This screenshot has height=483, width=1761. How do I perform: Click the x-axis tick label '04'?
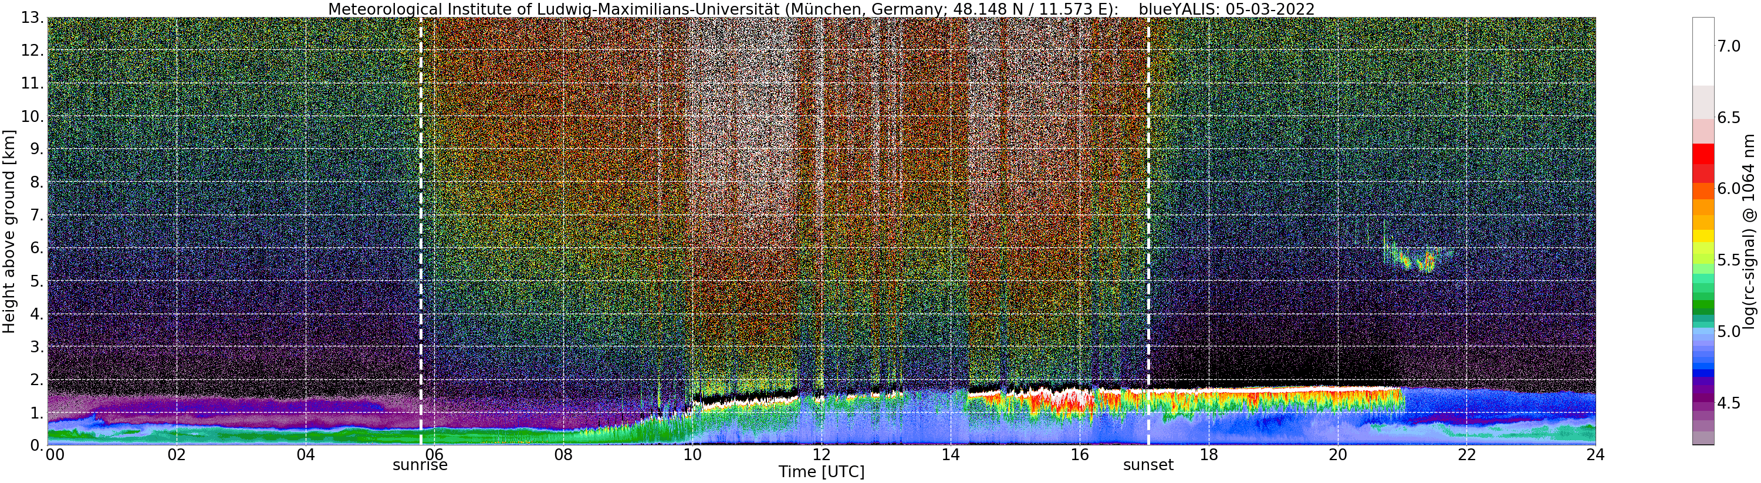[x=306, y=454]
